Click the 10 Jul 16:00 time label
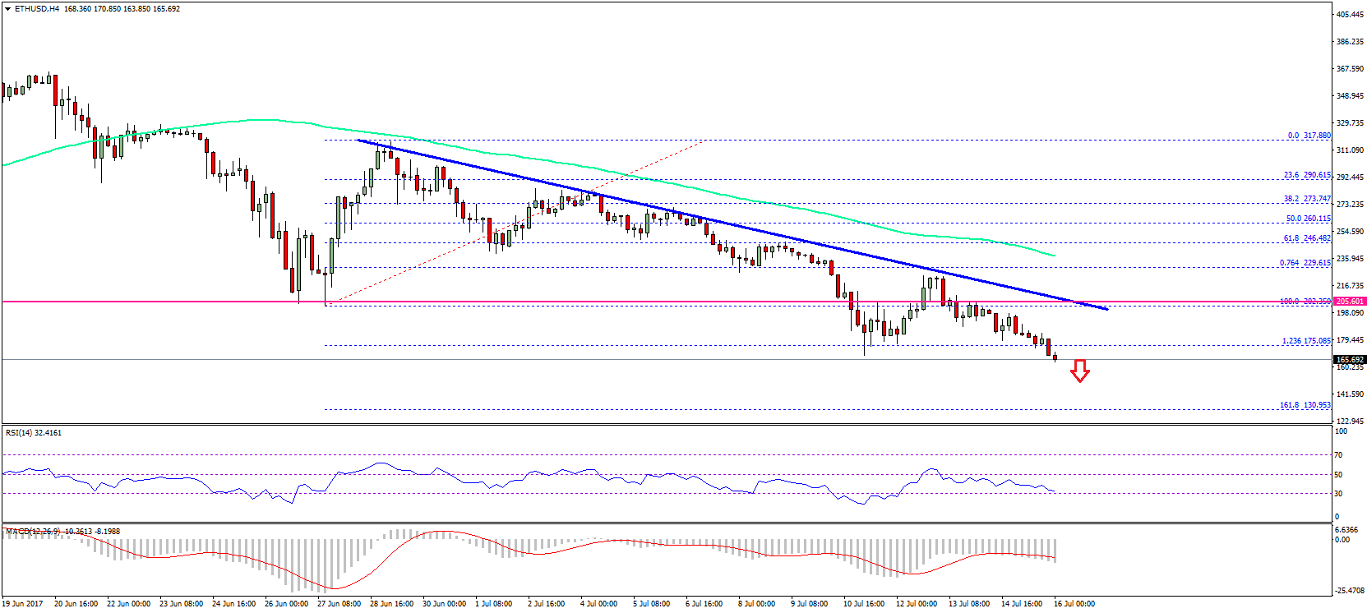Screen dimensions: 1367x613 pyautogui.click(x=863, y=604)
